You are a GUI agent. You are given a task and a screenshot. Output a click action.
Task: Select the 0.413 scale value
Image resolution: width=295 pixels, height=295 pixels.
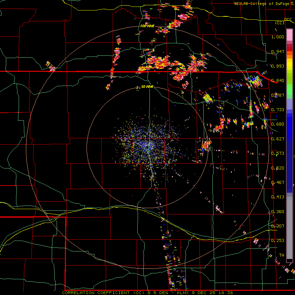[x=278, y=197]
